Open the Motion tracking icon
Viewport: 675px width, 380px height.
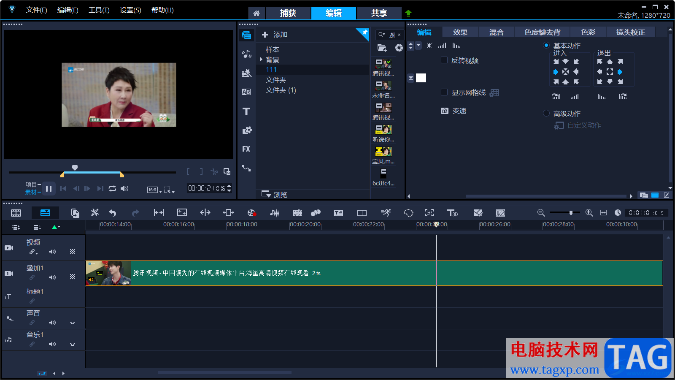click(429, 213)
